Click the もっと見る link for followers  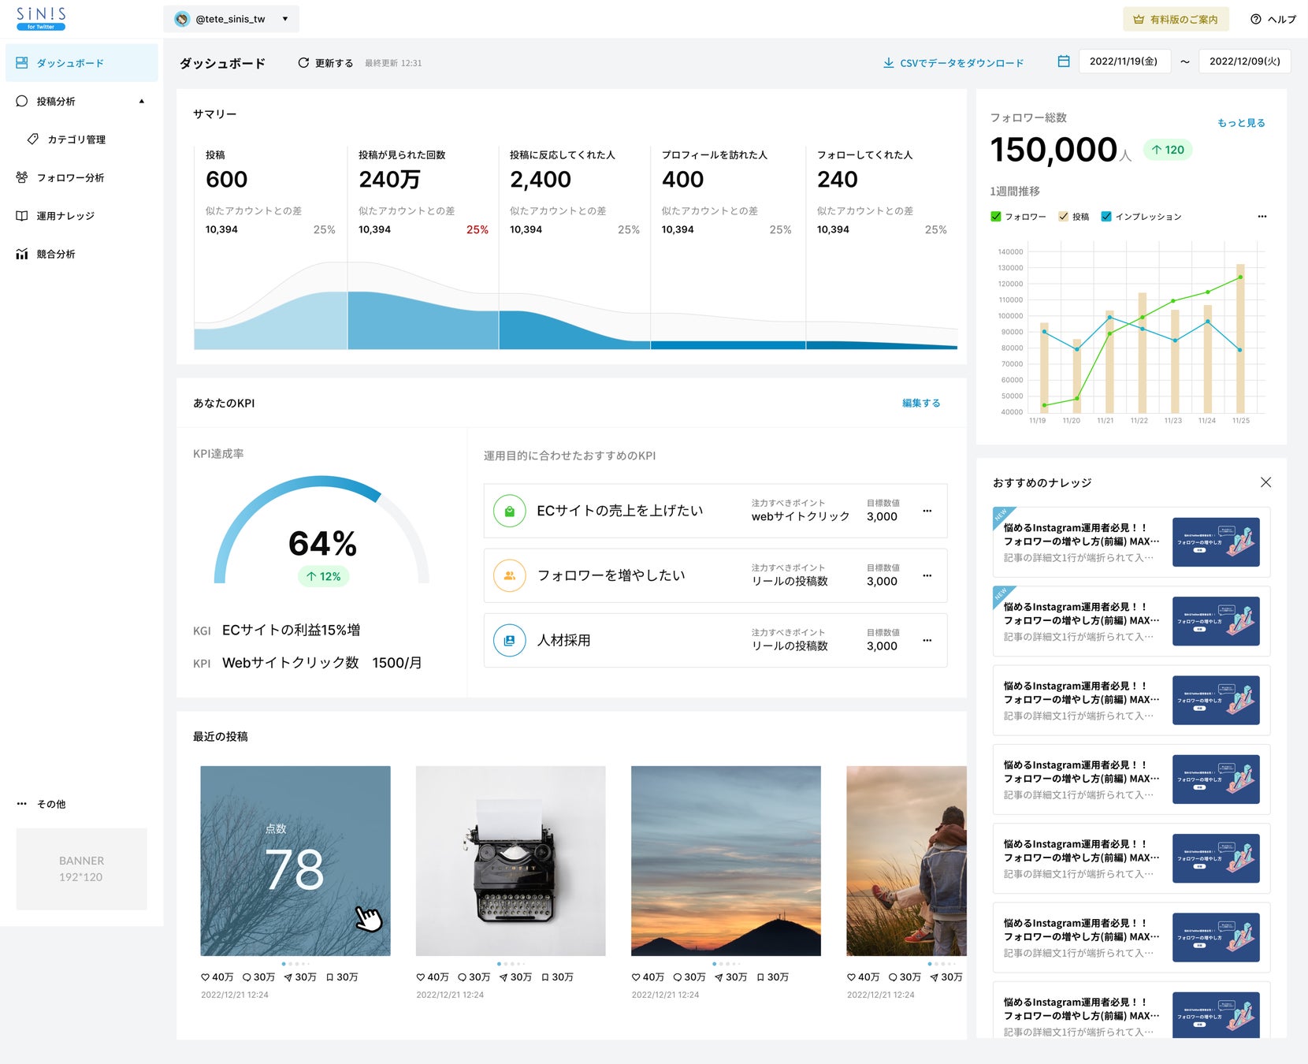point(1241,123)
